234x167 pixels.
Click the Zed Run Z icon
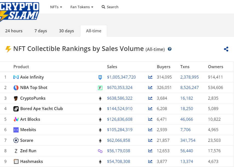[16, 151]
